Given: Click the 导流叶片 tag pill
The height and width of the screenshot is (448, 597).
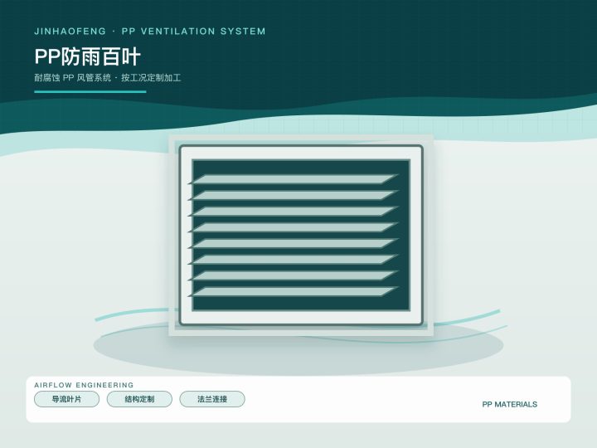Looking at the screenshot, I should tap(66, 399).
